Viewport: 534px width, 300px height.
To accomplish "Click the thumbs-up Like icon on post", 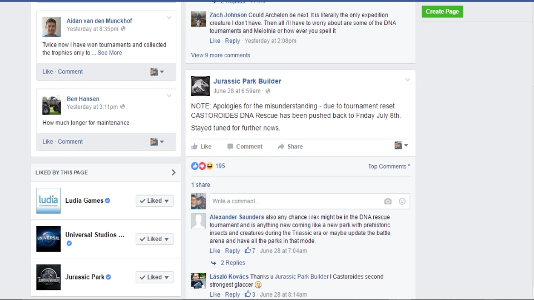I will pyautogui.click(x=195, y=147).
